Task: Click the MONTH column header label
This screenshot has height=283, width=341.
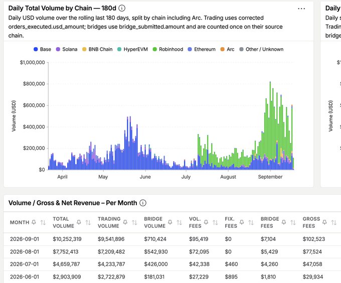Action: click(x=20, y=222)
